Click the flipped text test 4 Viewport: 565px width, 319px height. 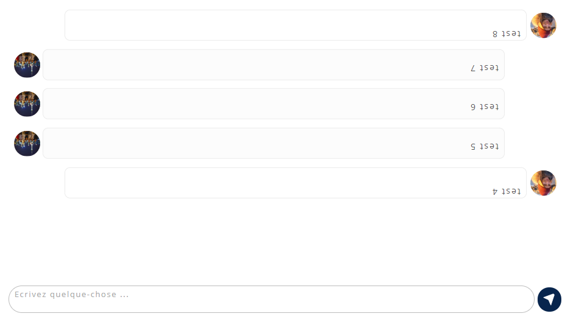507,191
